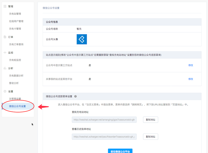The height and width of the screenshot is (153, 208).
Task: Click the 监控 eye icon
Action: pyautogui.click(x=5, y=53)
